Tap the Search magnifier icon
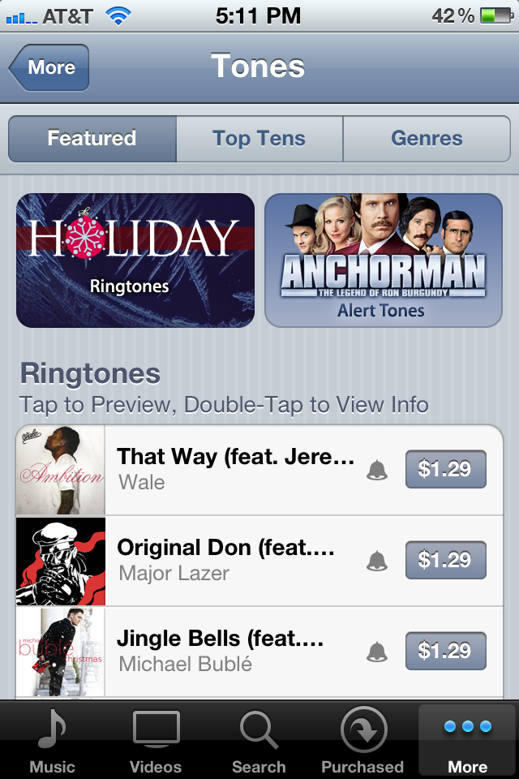 click(259, 730)
